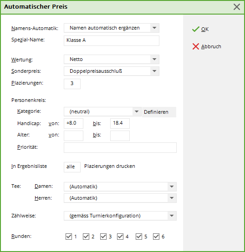Click the Alter von field
Image resolution: width=245 pixels, height=252 pixels.
tap(73, 136)
